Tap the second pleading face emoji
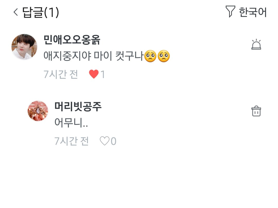Screen dimensions: 278x208 (164, 56)
